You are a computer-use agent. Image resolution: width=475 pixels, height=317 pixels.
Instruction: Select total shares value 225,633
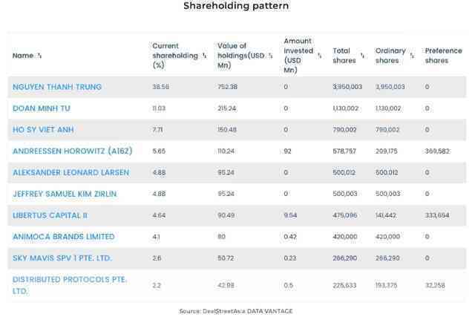pyautogui.click(x=344, y=286)
